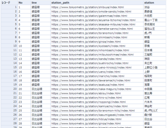Click the station cell '三越前'
Screen dimensions: 167x128
click(155, 54)
